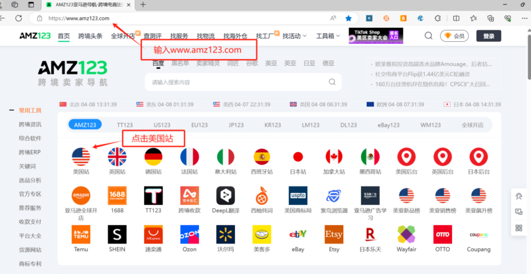Viewport: 531px width, 274px height.
Task: Click the AMZ123 logo in header
Action: coord(35,36)
